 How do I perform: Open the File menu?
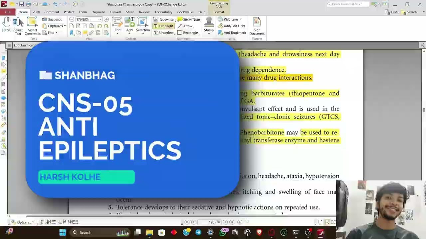coord(7,12)
